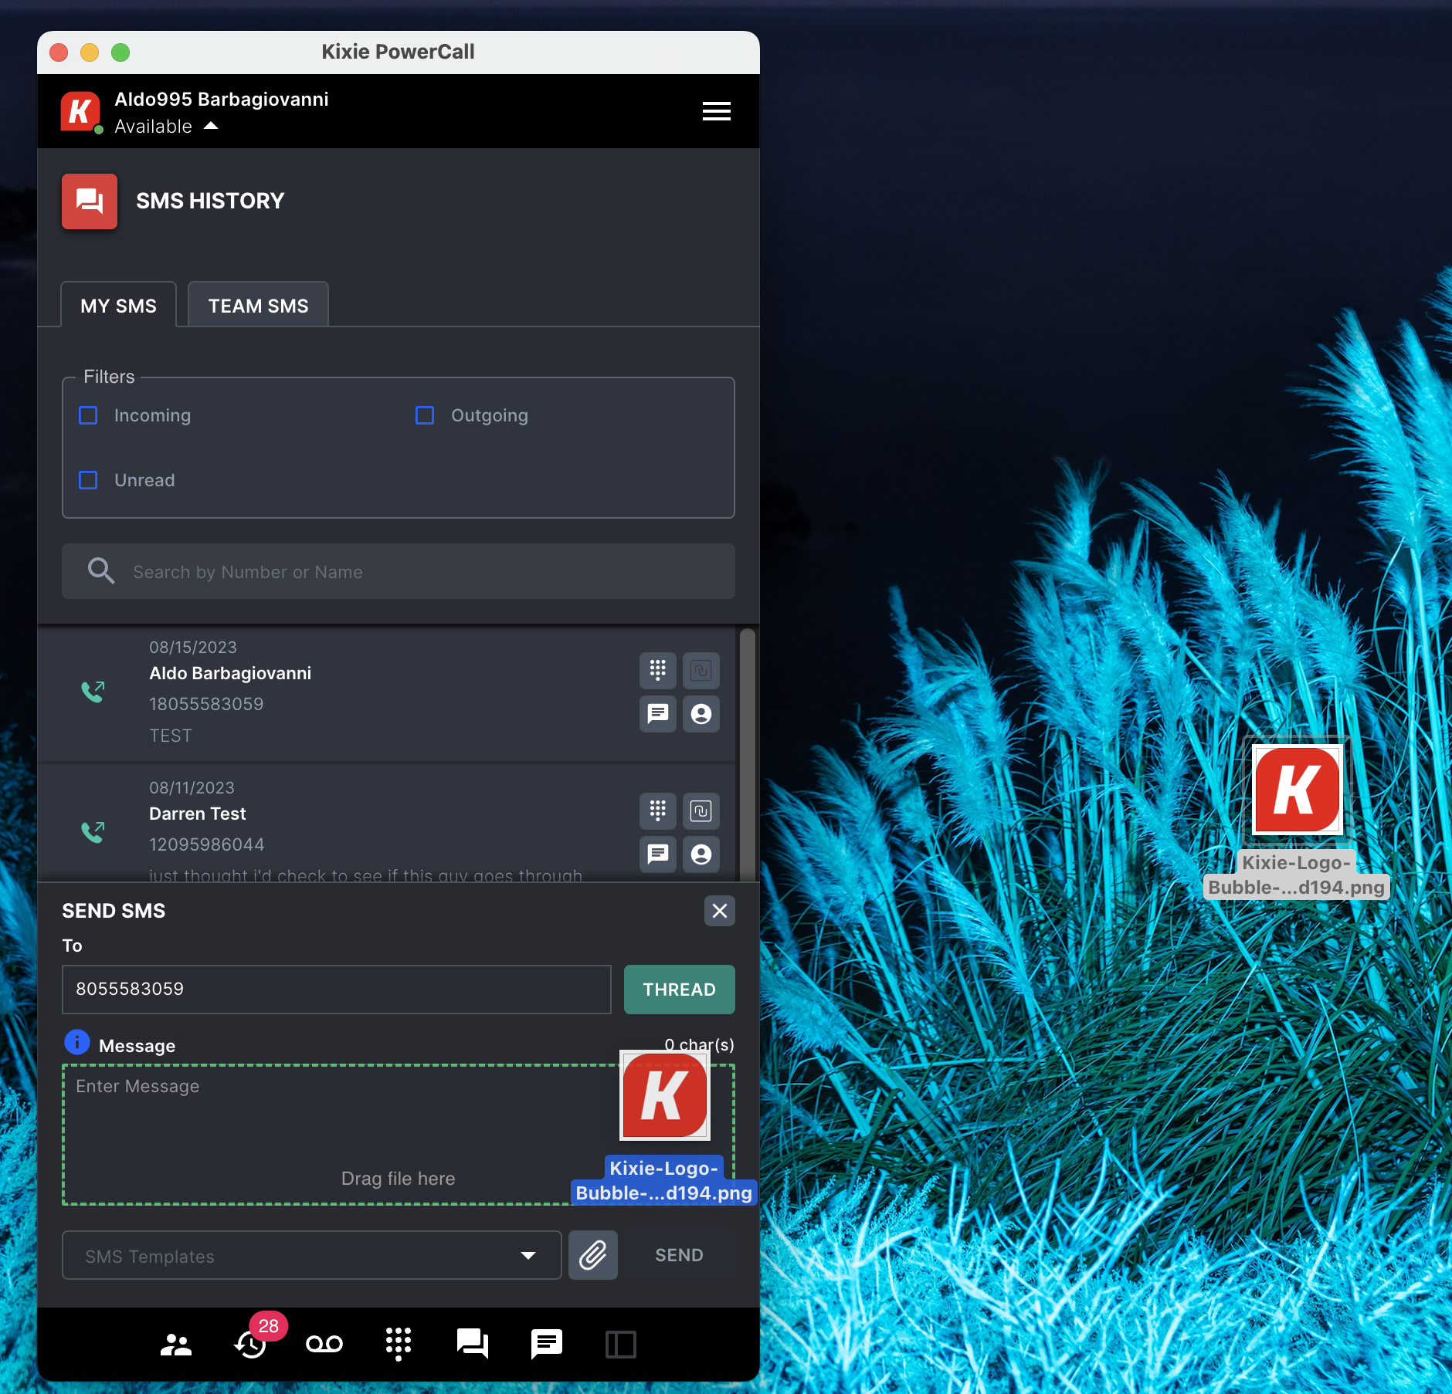Toggle the side panel layout icon
This screenshot has height=1394, width=1452.
[621, 1345]
